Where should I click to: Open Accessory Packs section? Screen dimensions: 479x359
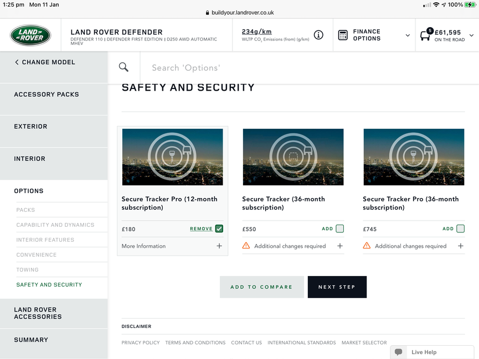54,99
